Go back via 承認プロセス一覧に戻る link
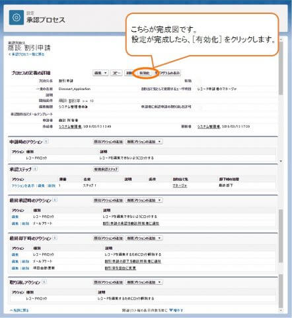 pos(26,54)
